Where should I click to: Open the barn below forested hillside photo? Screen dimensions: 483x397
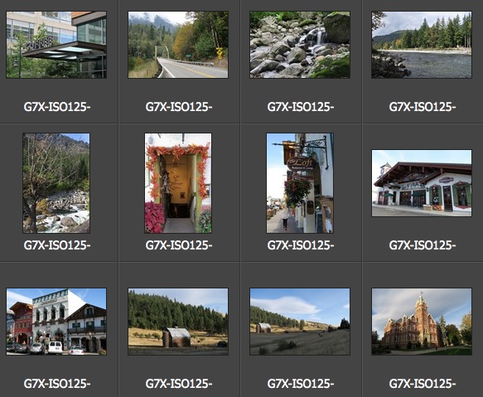178,322
